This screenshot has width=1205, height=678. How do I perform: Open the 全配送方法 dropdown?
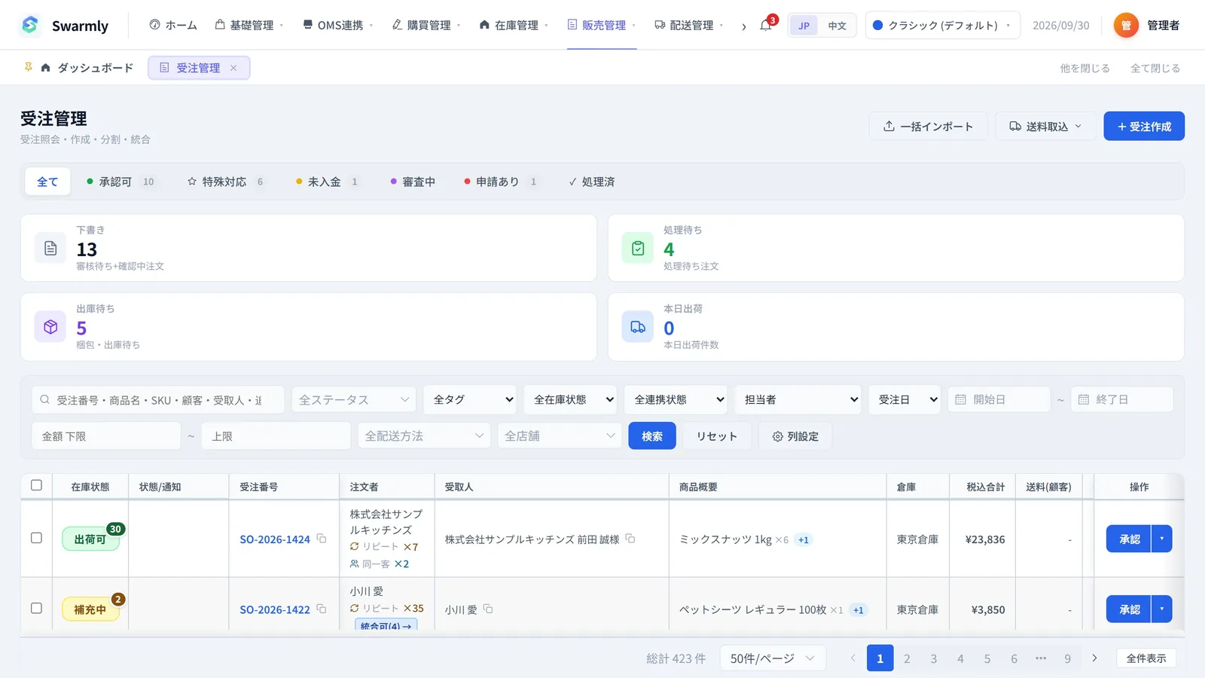[424, 435]
